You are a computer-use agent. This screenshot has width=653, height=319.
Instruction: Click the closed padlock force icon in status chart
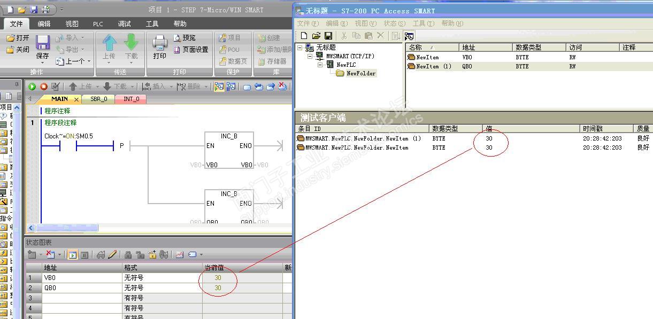[128, 255]
